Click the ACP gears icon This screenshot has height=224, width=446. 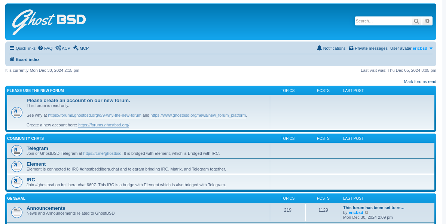pos(58,48)
